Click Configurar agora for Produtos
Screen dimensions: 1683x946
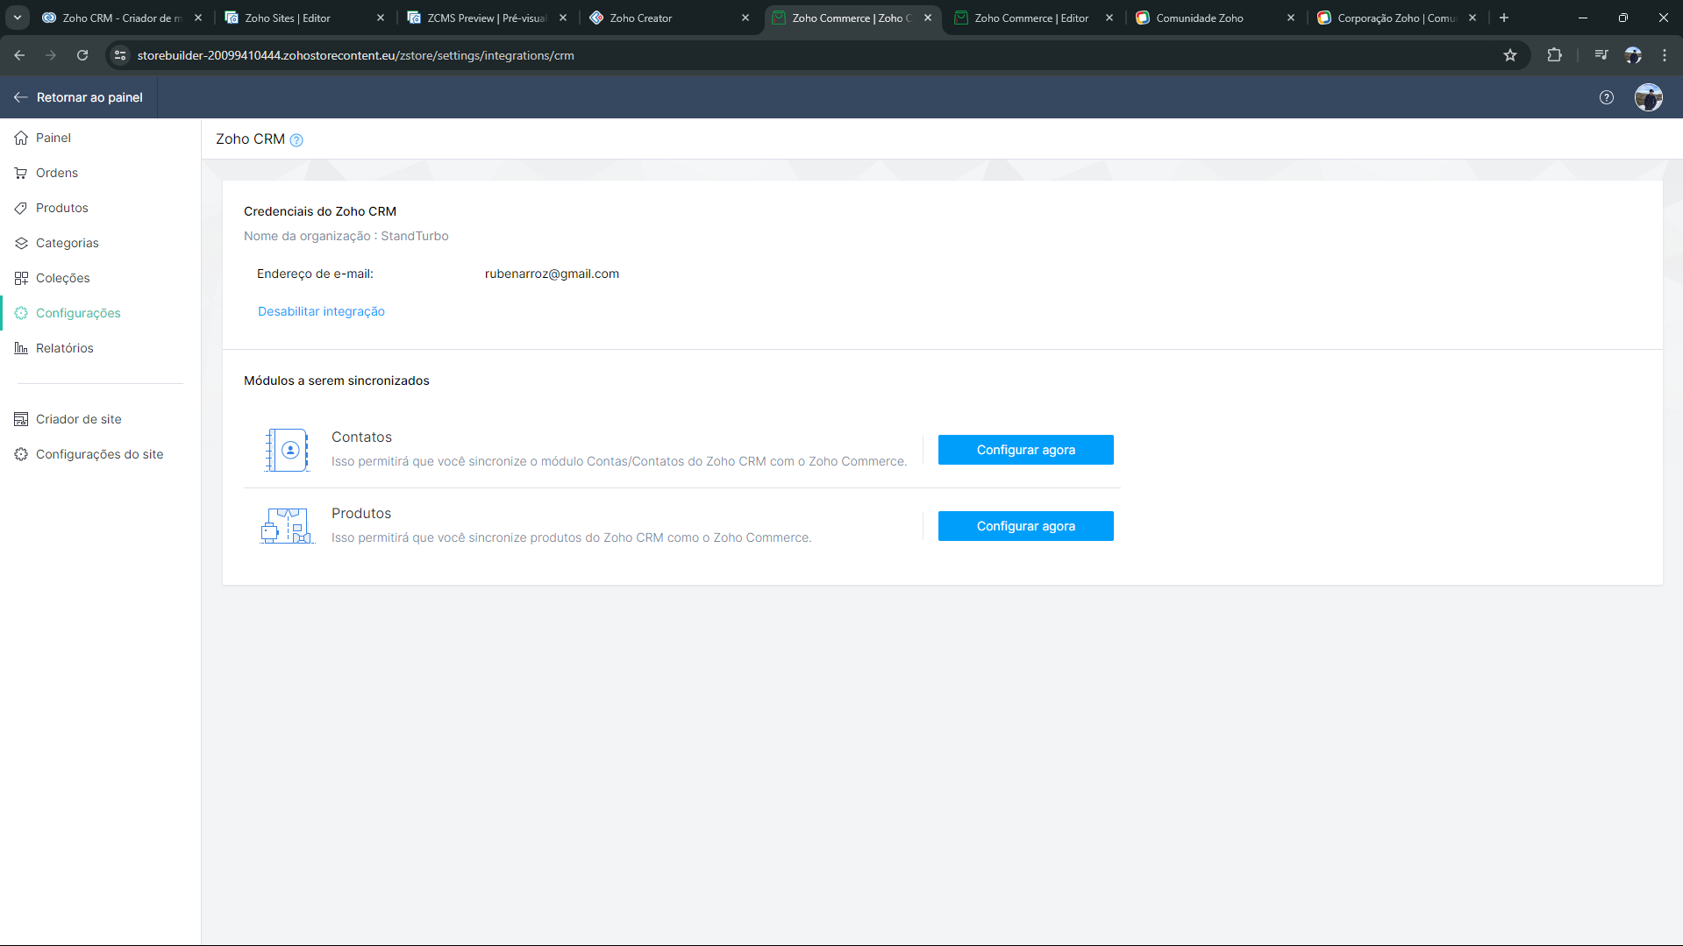pos(1026,526)
